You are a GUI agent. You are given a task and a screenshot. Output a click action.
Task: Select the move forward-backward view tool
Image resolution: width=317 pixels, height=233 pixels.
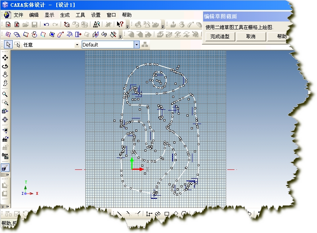pyautogui.click(x=5, y=75)
